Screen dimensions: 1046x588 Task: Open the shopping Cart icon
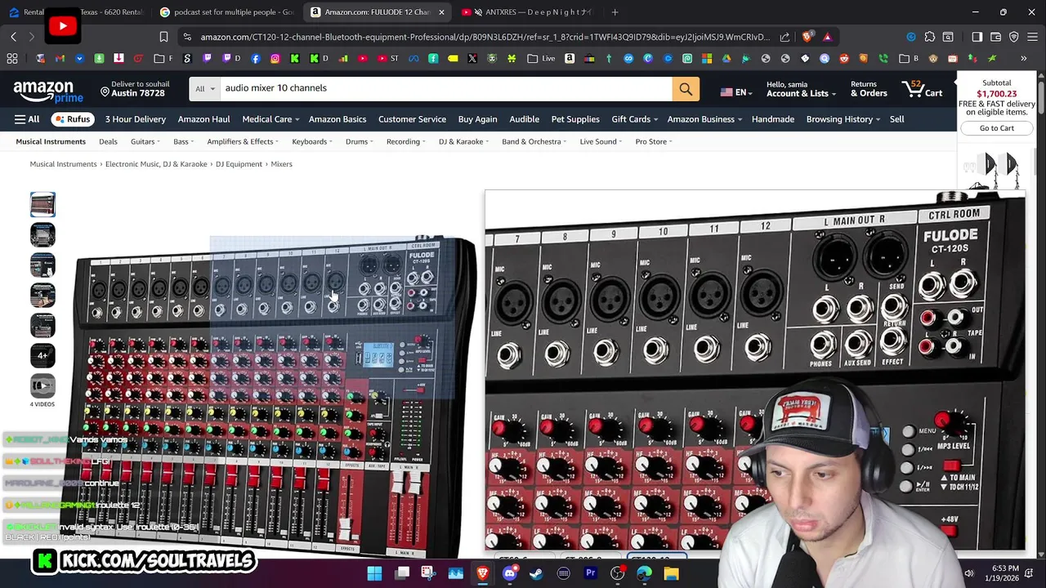pyautogui.click(x=923, y=89)
